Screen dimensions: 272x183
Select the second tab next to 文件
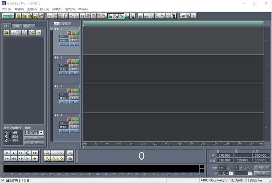(x=17, y=26)
